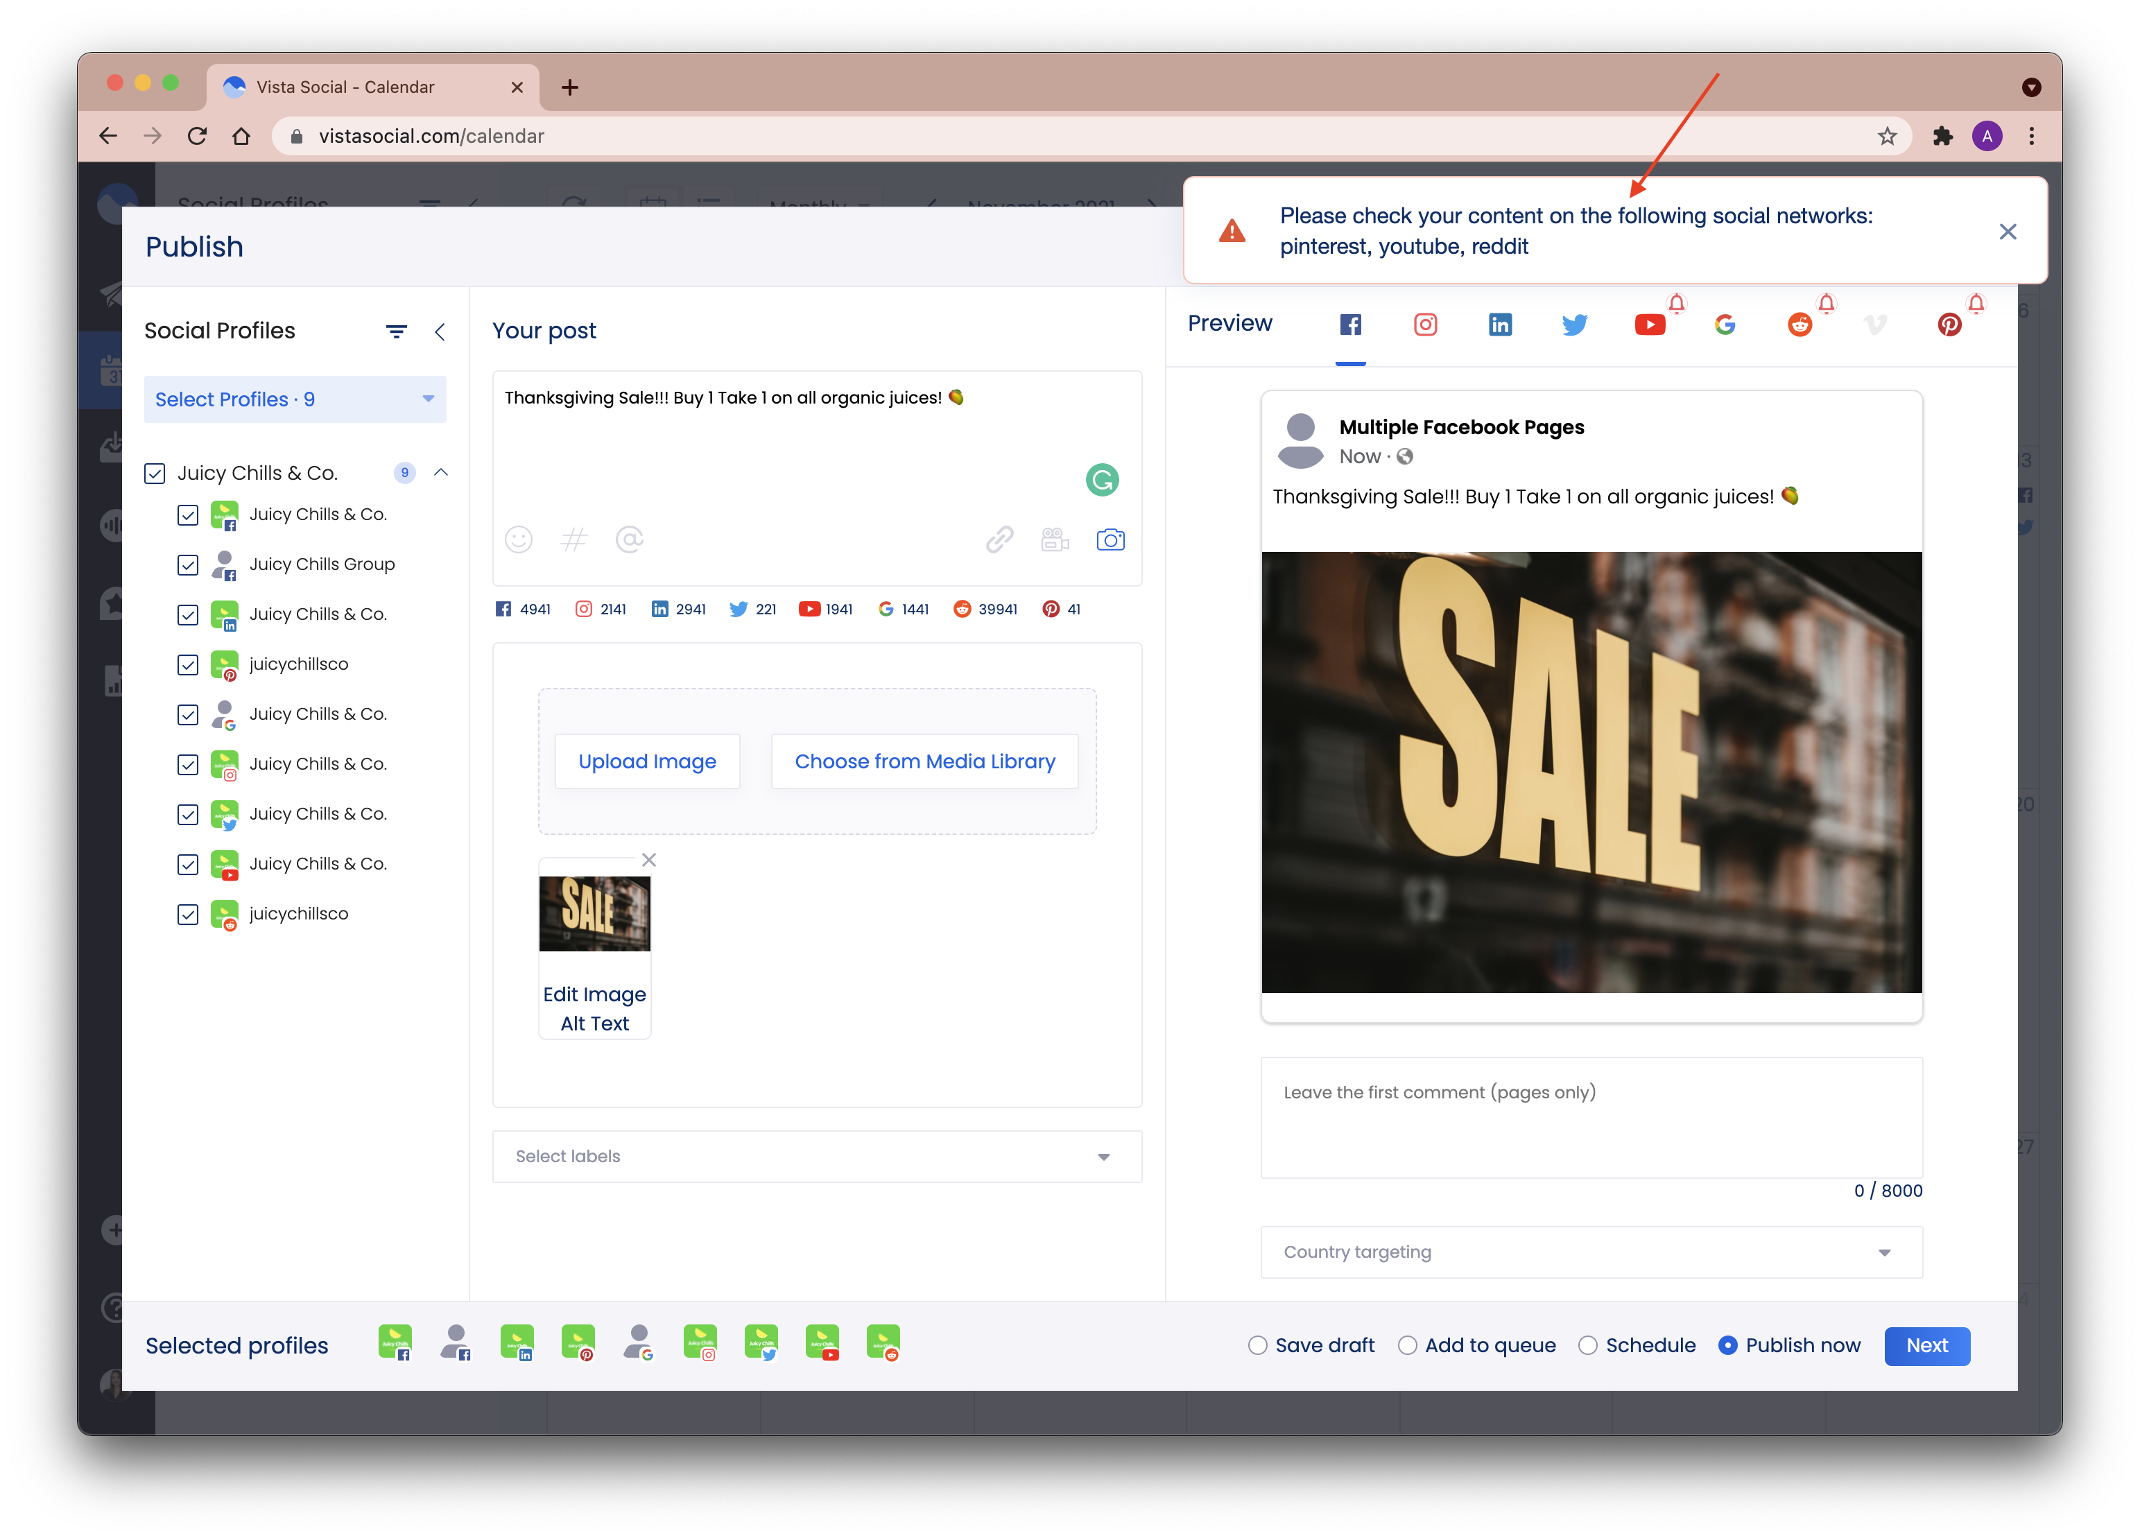
Task: Select the Save draft option
Action: [1311, 1345]
